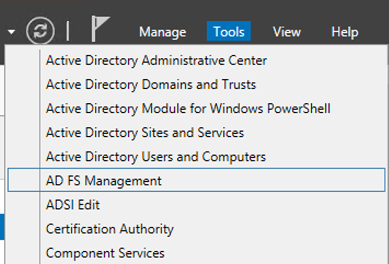This screenshot has width=389, height=264.
Task: Close the highlighted Tools menu
Action: (228, 32)
